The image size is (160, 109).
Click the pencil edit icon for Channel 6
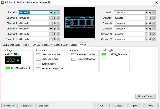154,23
